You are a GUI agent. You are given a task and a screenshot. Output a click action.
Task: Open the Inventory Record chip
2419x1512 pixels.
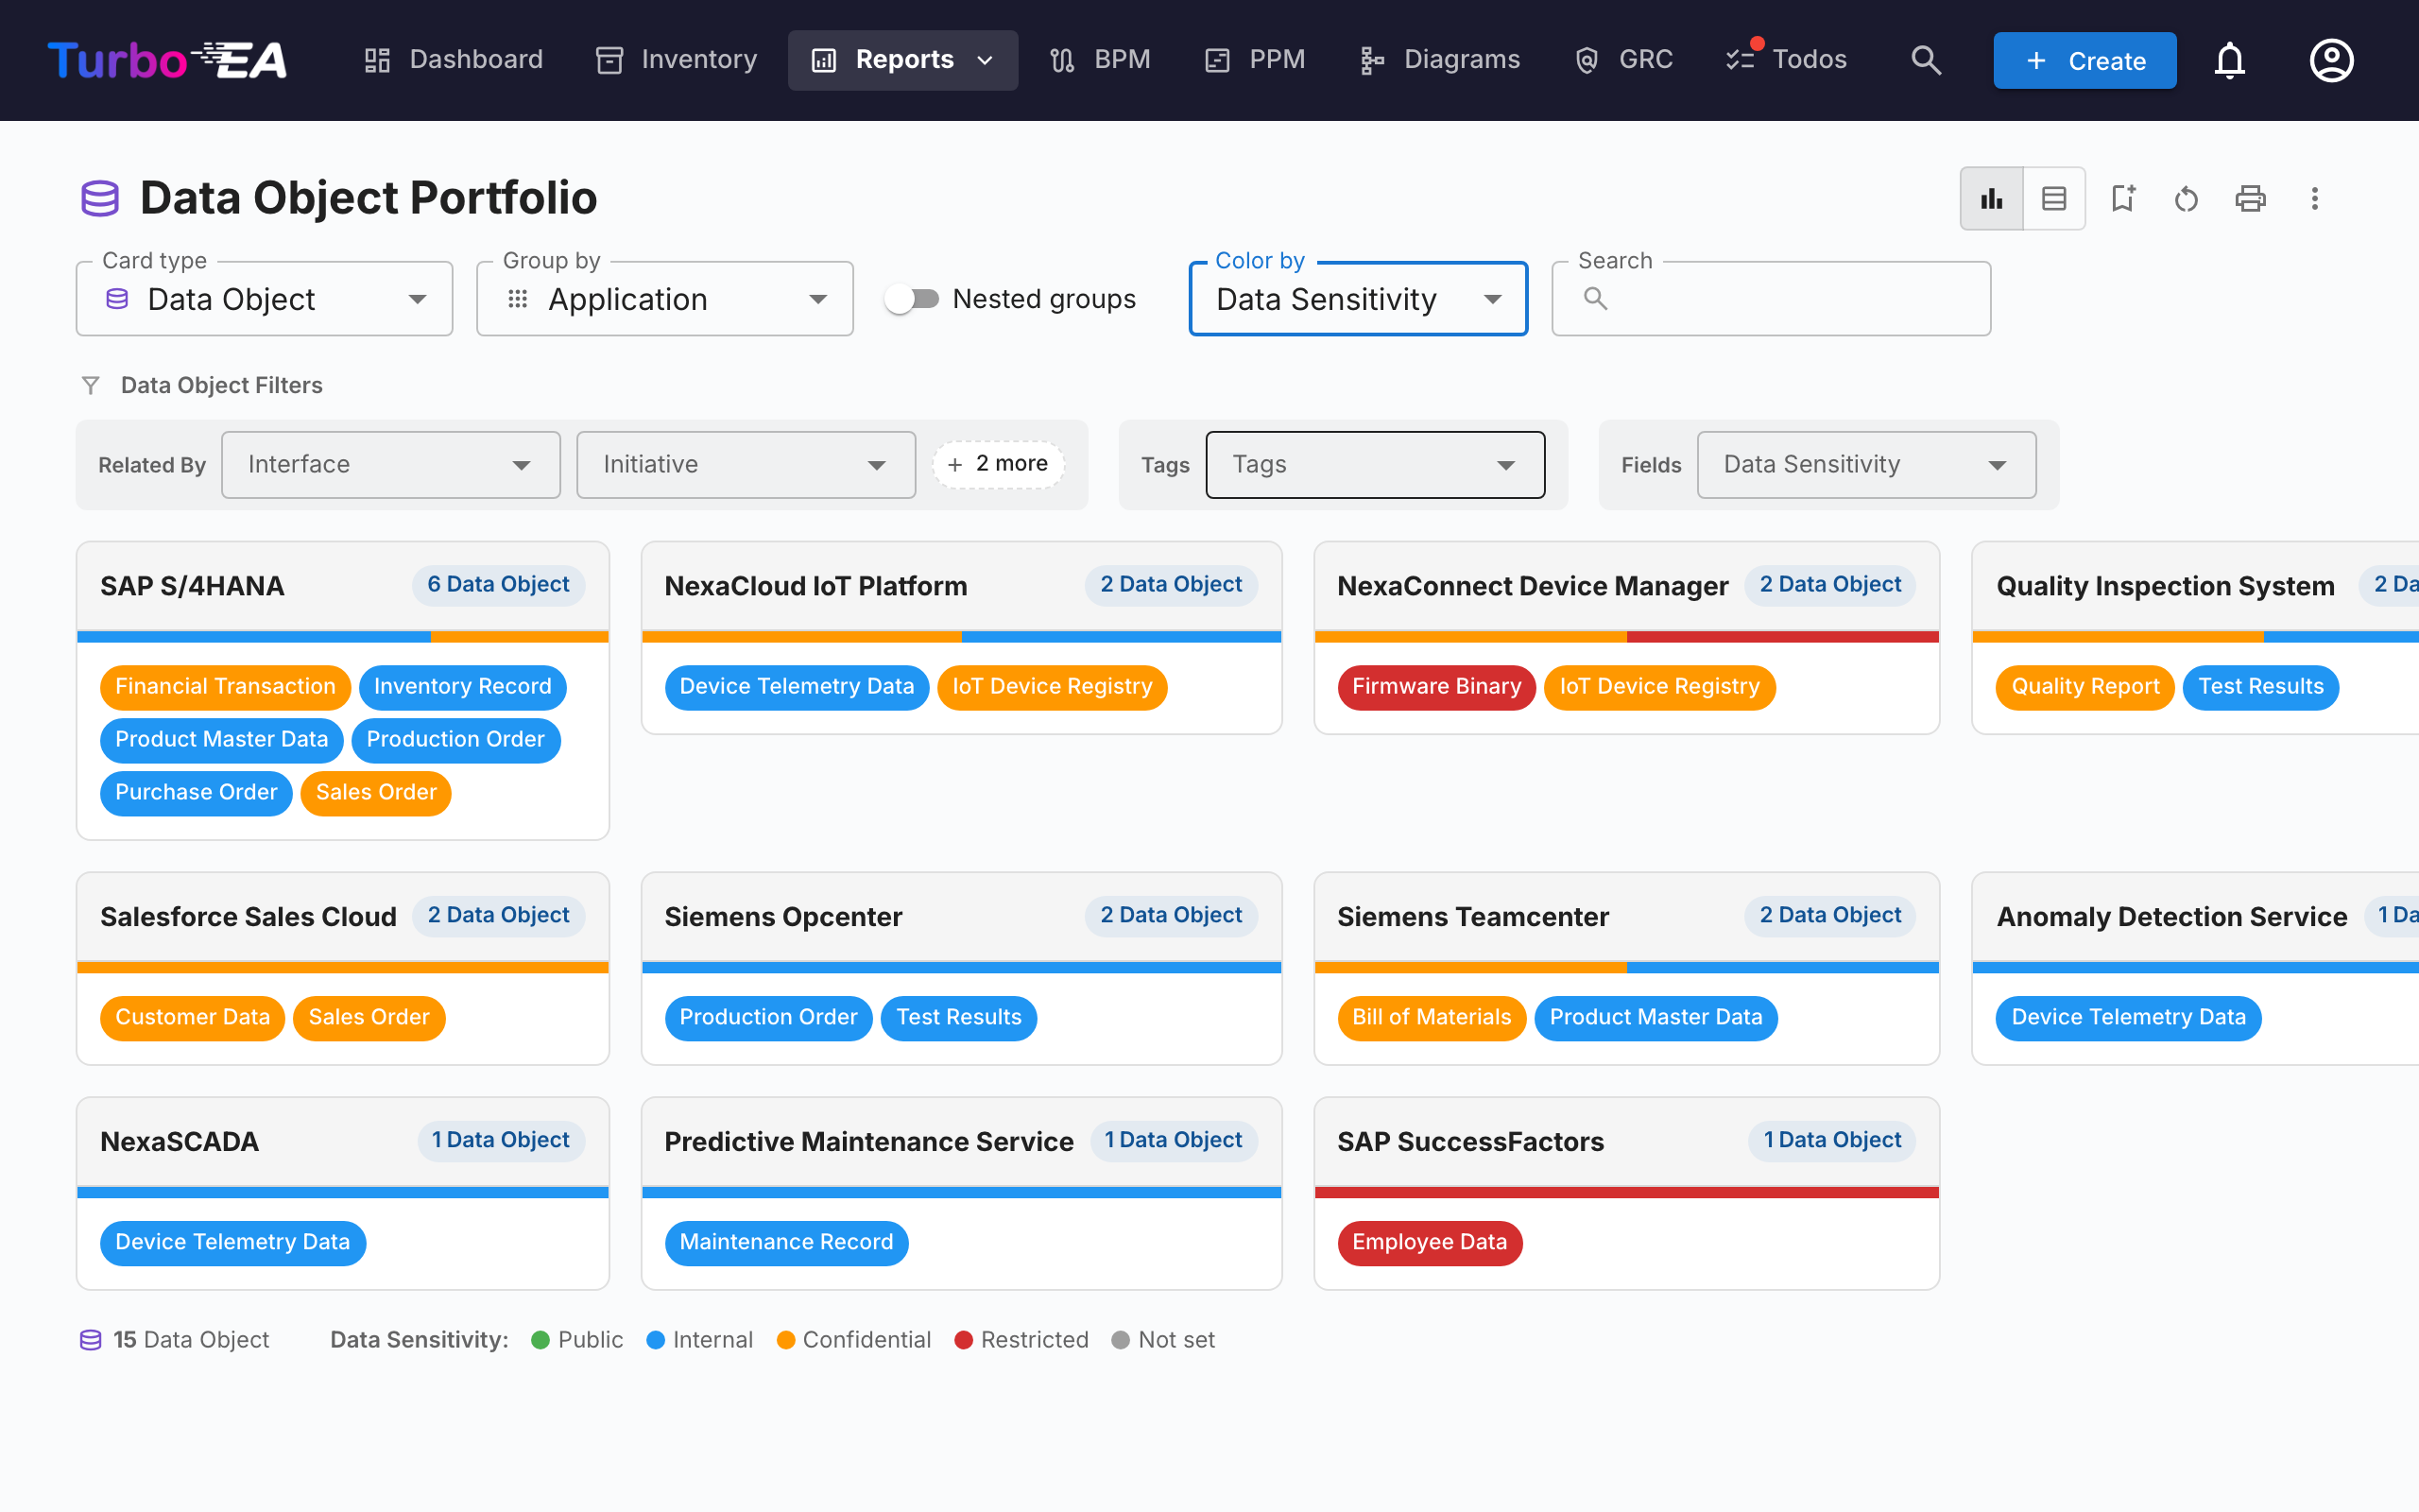pos(462,686)
